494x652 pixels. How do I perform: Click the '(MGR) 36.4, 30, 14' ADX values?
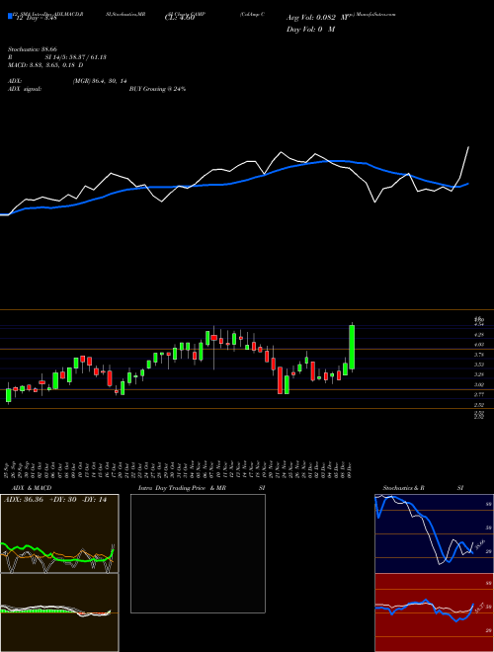click(x=100, y=81)
